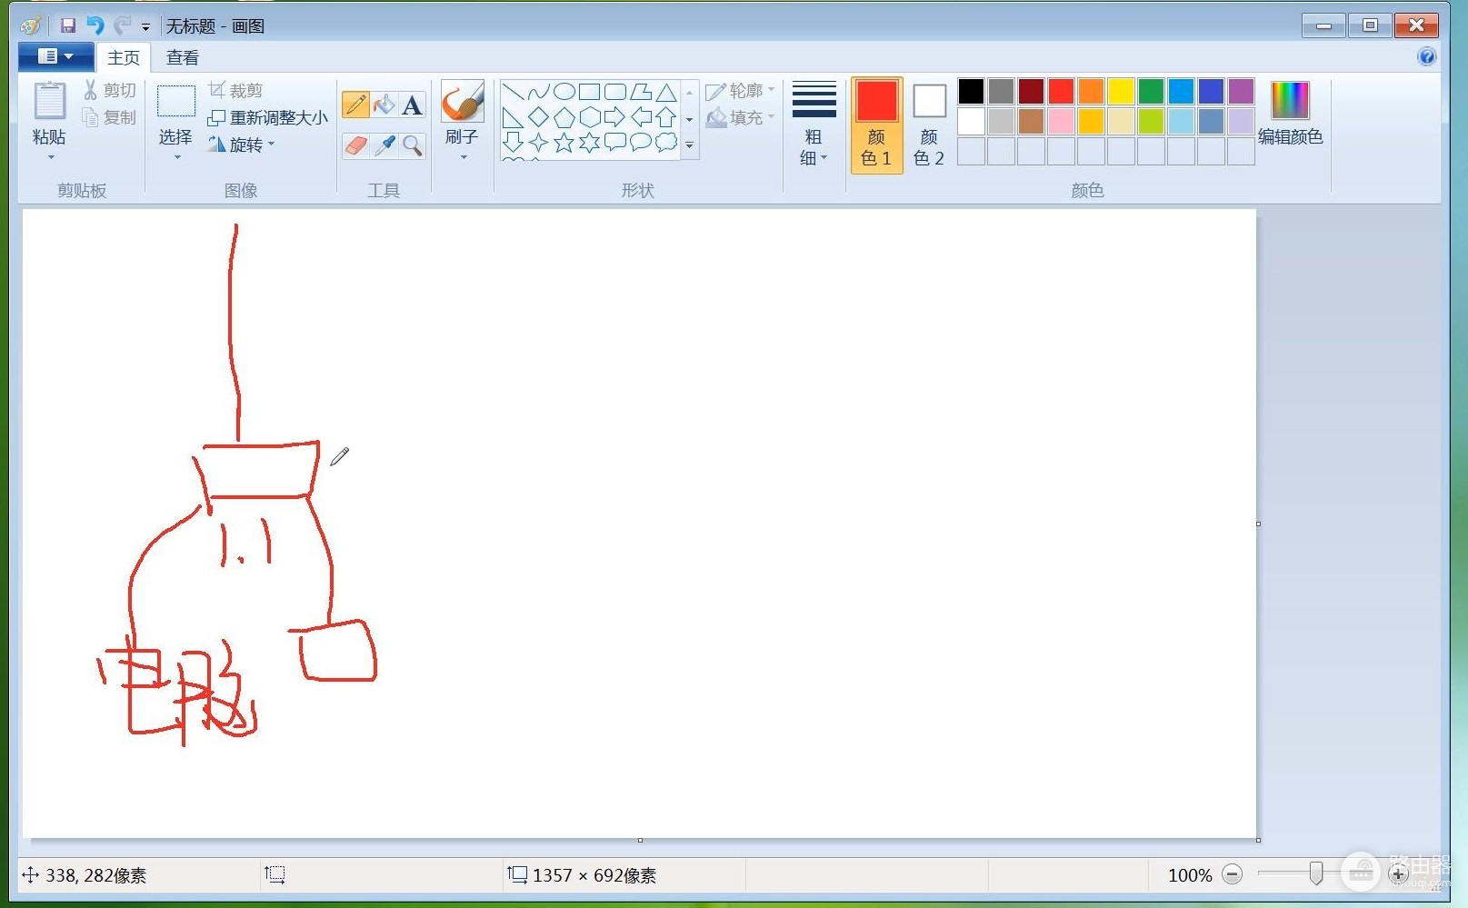Screen dimensions: 1468x908
Task: Pick the black color swatch
Action: (971, 91)
